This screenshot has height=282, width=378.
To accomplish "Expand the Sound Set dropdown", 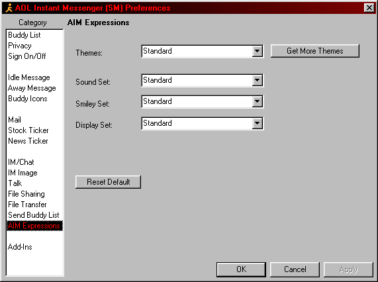I will [x=258, y=80].
